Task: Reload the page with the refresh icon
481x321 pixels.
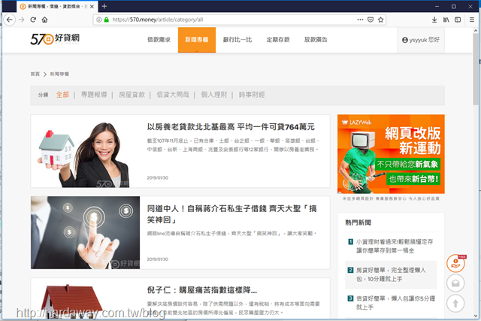Action: [x=33, y=20]
